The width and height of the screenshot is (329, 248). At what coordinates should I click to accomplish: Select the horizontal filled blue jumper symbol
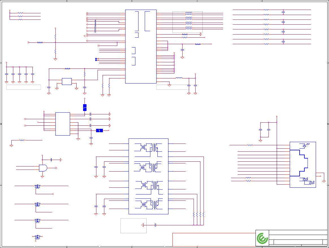click(x=99, y=131)
